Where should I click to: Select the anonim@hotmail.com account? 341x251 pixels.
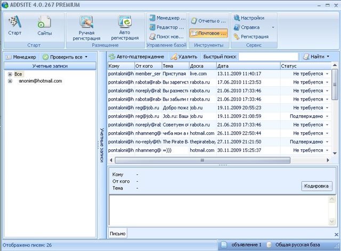click(40, 81)
